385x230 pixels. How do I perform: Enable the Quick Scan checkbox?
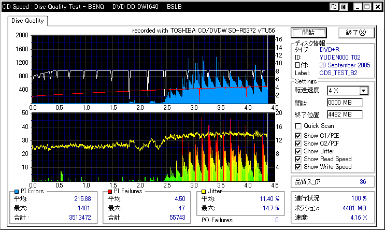(298, 126)
